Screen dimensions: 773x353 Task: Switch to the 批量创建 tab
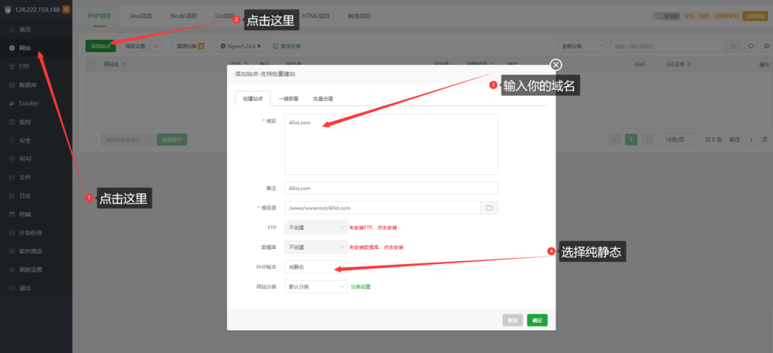pos(323,99)
